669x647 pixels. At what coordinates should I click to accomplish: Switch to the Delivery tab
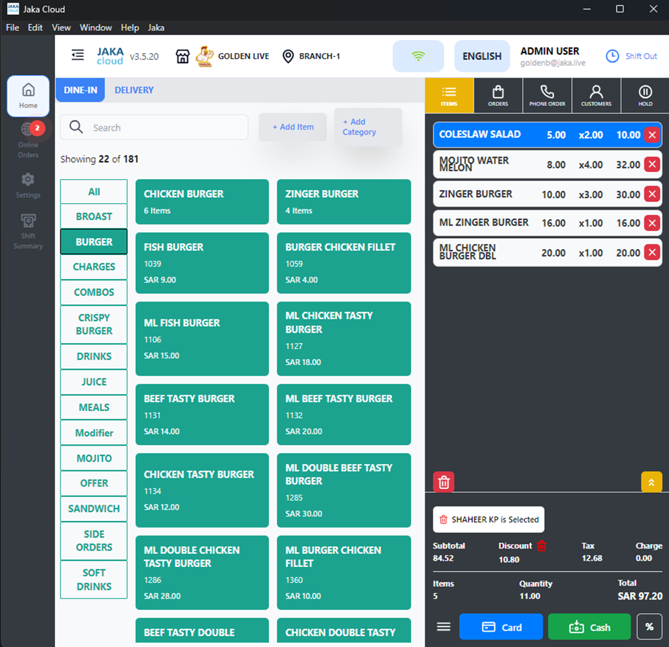(134, 90)
